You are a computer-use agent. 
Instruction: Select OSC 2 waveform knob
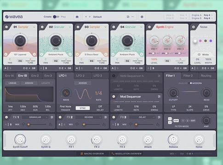[167, 41]
